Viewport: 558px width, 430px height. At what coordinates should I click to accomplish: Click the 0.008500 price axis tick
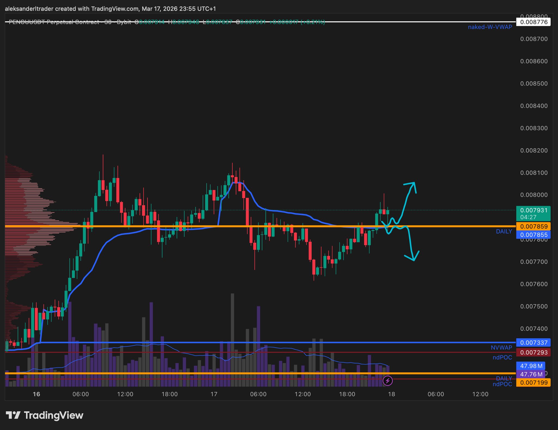click(x=533, y=84)
